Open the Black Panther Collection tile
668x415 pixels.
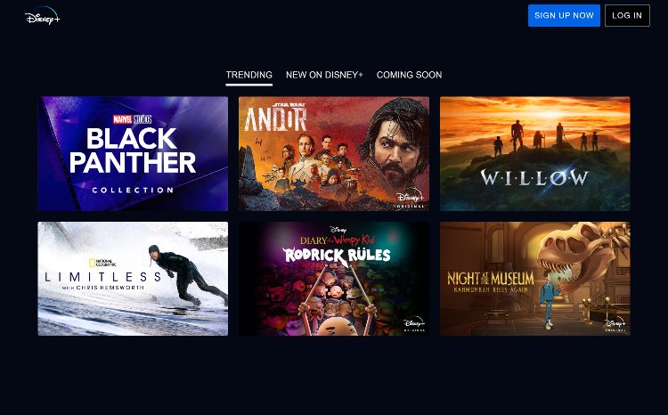coord(133,154)
